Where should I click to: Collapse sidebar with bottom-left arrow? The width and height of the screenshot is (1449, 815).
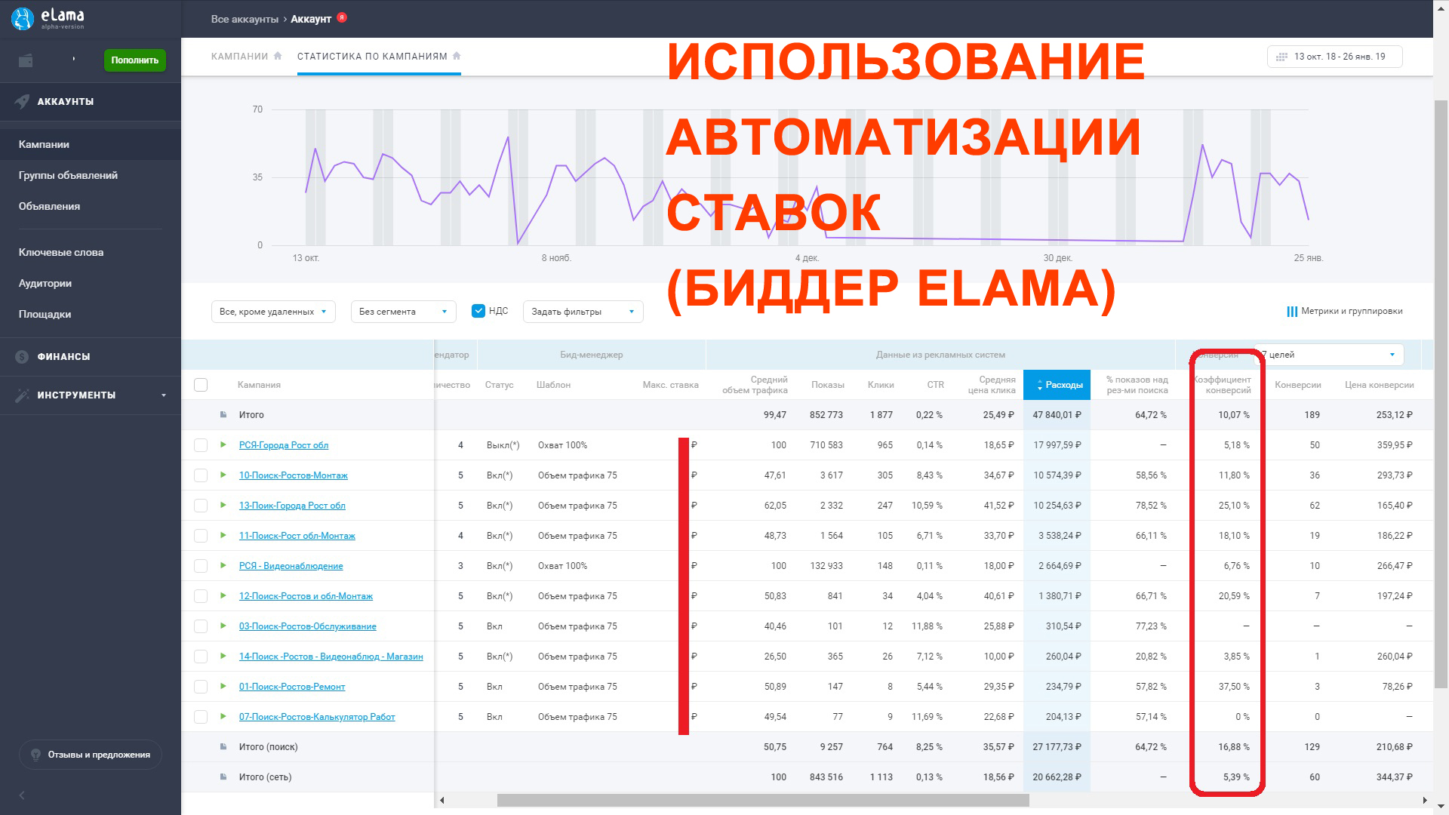22,795
